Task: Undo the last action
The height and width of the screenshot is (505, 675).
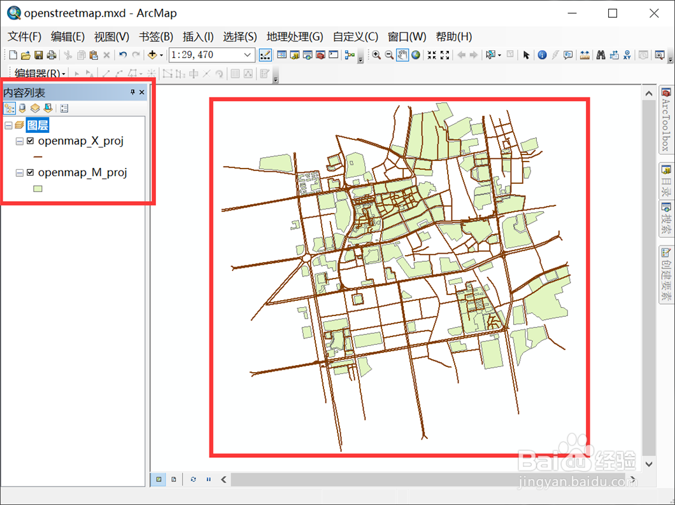Action: pos(123,55)
